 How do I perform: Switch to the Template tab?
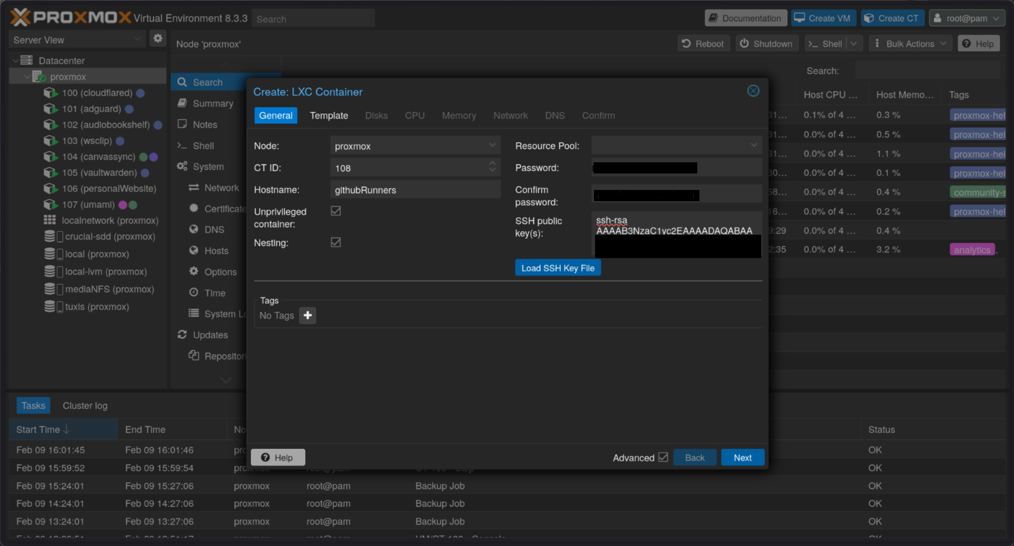pos(329,115)
